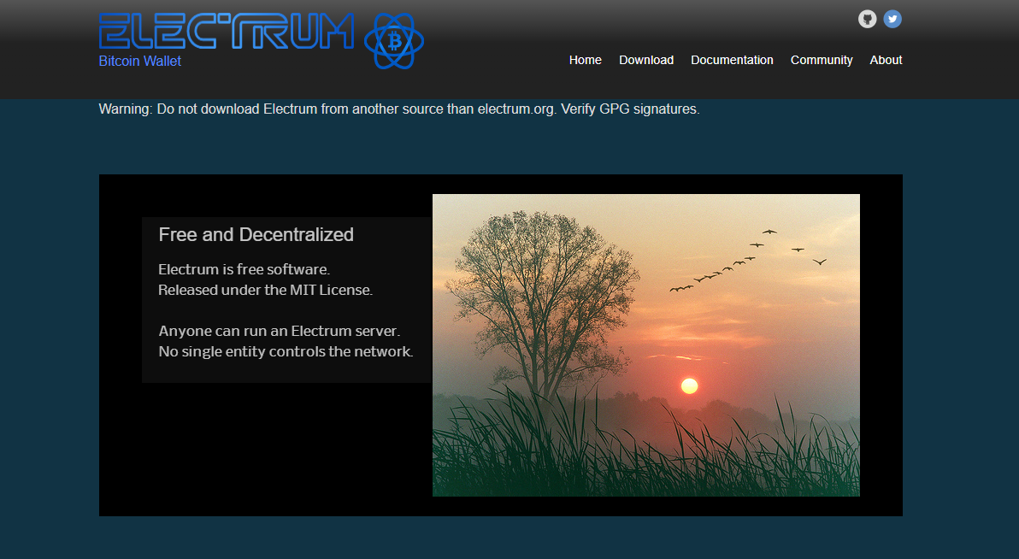Screen dimensions: 1019x559
Task: Open the Documentation menu item
Action: [732, 60]
